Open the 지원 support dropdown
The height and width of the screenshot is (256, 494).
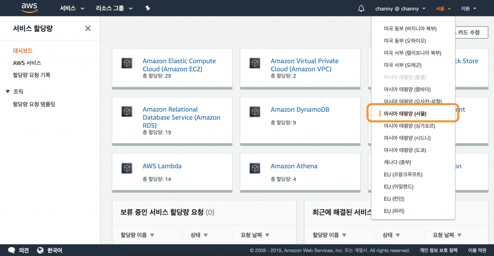pos(468,9)
